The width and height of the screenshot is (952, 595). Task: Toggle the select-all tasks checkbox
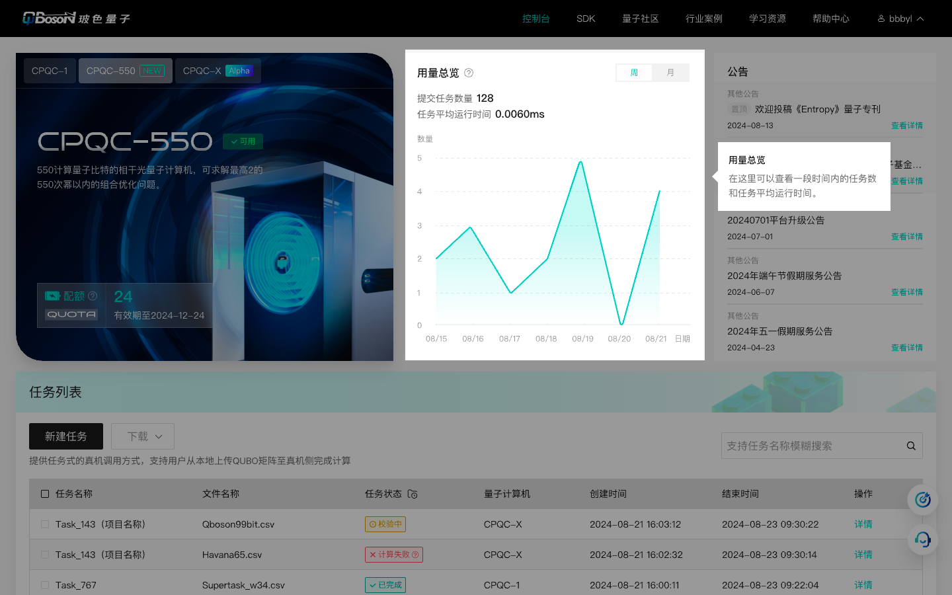tap(45, 494)
